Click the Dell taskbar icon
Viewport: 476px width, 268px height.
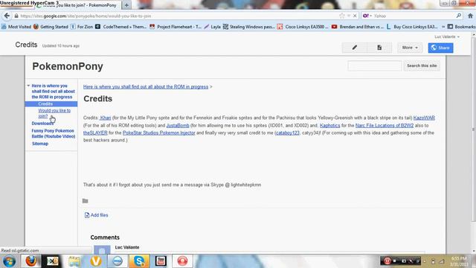click(x=118, y=261)
